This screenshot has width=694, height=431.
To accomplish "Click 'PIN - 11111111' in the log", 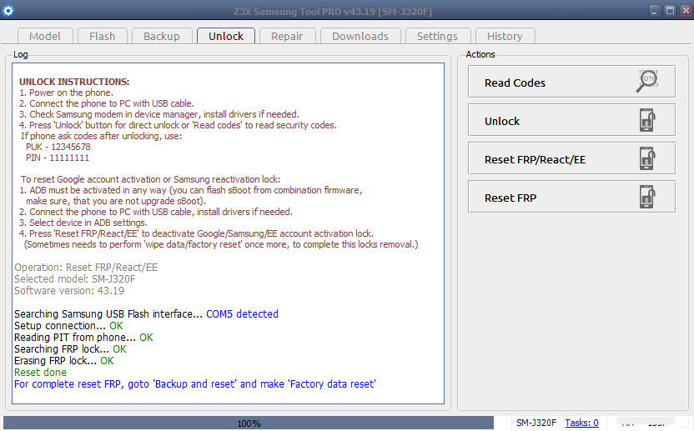I will (57, 158).
